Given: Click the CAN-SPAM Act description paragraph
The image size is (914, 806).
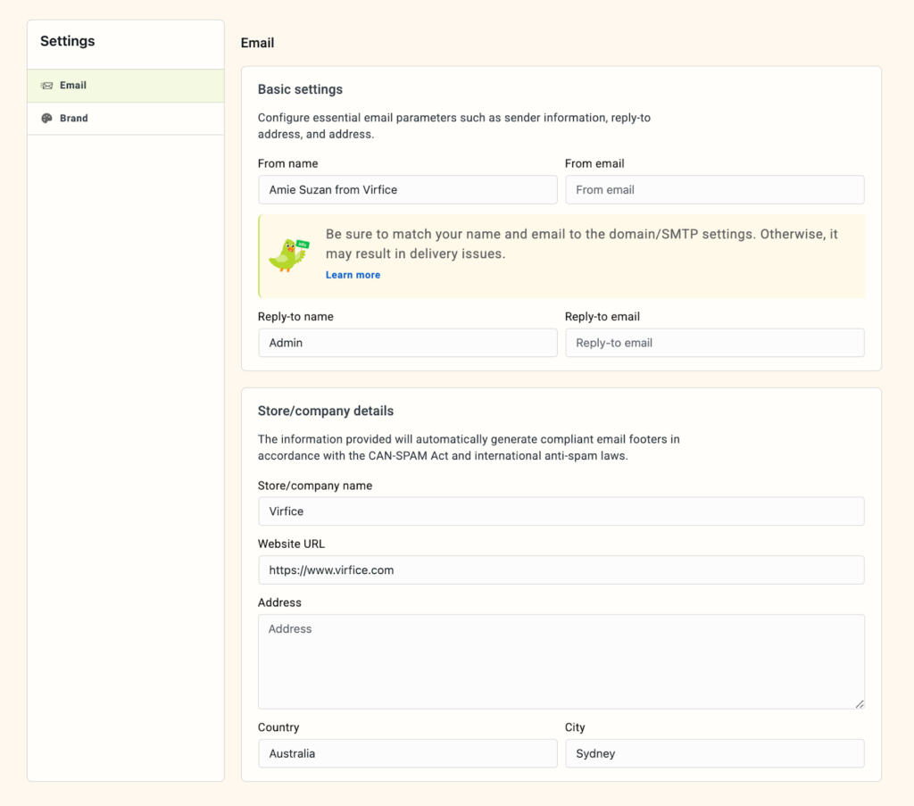Looking at the screenshot, I should [468, 447].
